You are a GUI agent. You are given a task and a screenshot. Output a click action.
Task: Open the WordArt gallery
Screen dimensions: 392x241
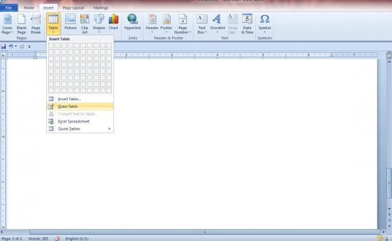(217, 24)
